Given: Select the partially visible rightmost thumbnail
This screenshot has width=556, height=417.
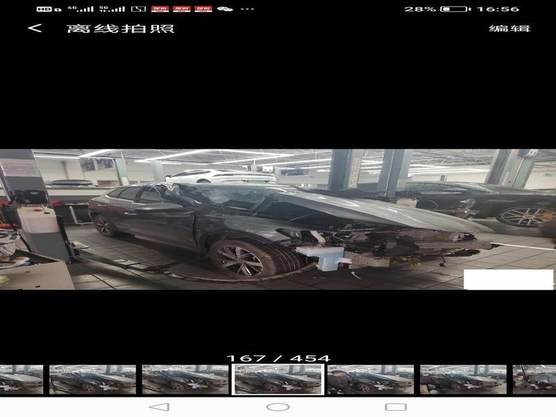Looking at the screenshot, I should click(x=534, y=379).
